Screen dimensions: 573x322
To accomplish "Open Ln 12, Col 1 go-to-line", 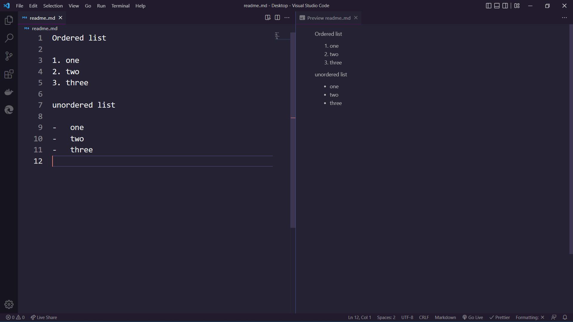I will [360, 317].
